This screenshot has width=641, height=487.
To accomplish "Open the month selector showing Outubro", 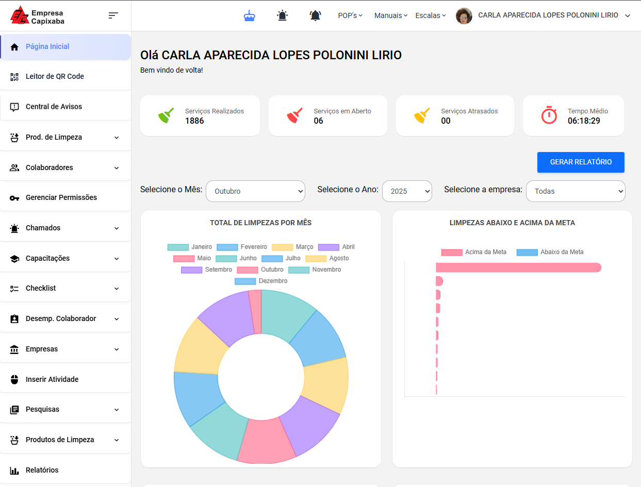I will tap(255, 191).
